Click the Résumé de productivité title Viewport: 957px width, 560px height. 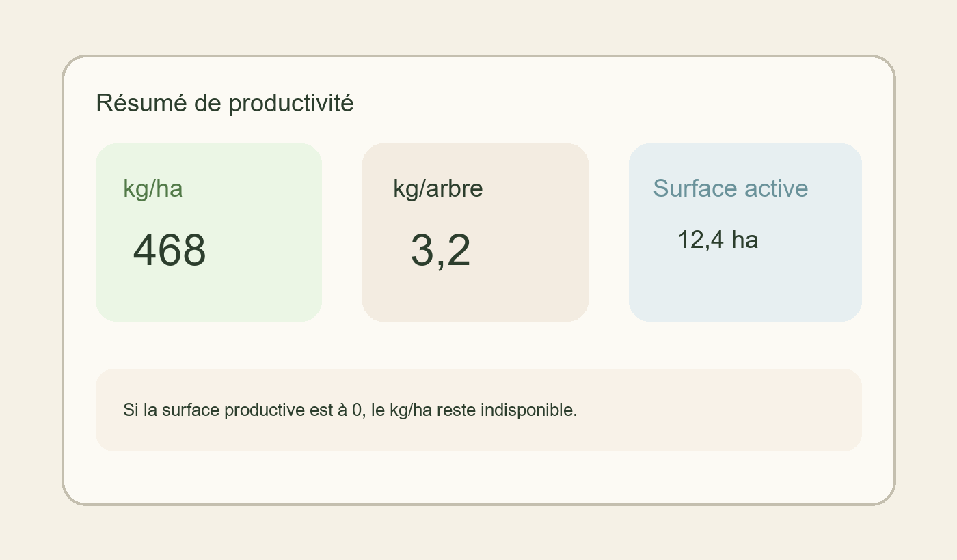(x=225, y=103)
